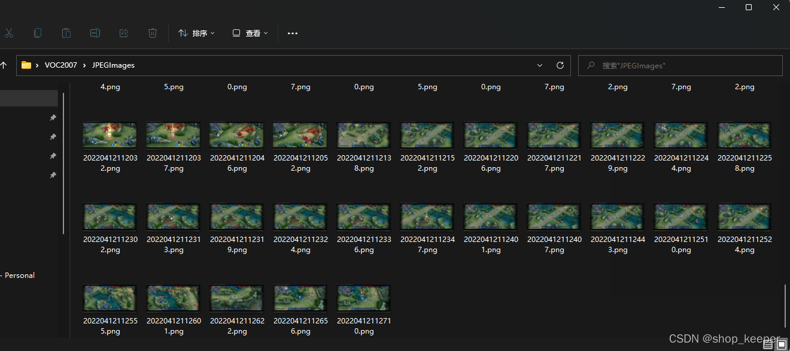Select thumbnail 20220412112052.png
The width and height of the screenshot is (790, 351).
point(300,135)
